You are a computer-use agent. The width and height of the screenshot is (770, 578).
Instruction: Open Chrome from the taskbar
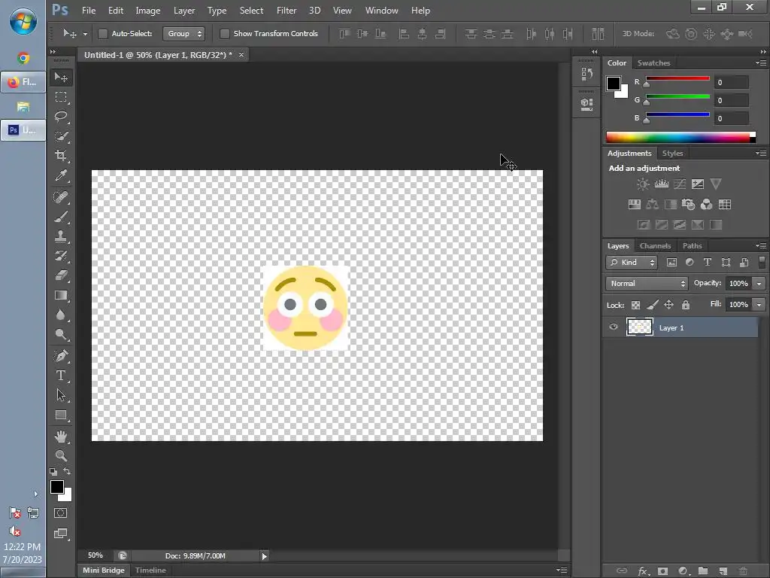23,59
